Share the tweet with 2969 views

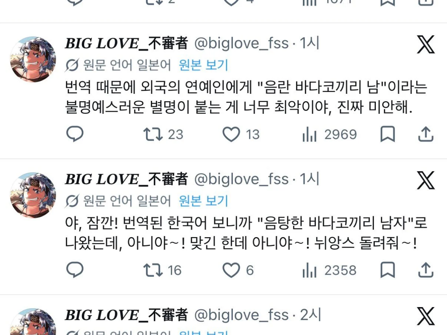pyautogui.click(x=425, y=134)
